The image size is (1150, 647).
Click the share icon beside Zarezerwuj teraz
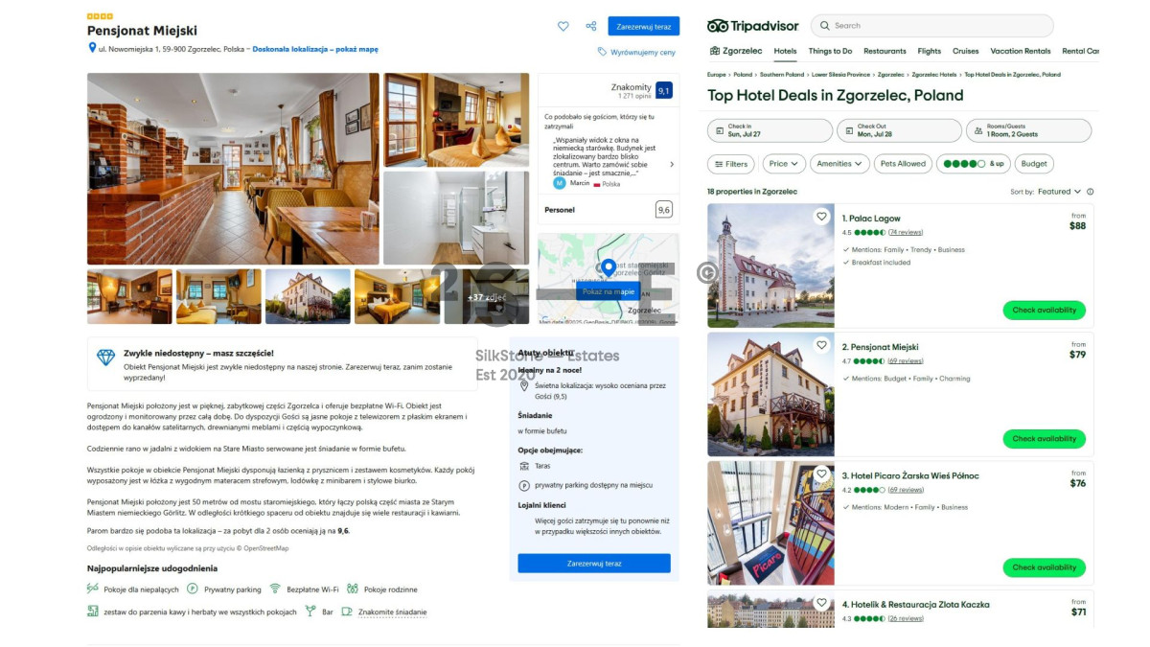click(x=591, y=27)
